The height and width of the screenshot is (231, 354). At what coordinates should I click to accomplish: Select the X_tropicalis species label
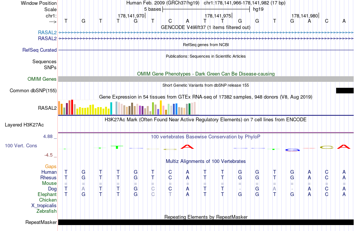click(x=44, y=206)
